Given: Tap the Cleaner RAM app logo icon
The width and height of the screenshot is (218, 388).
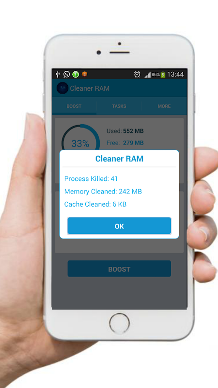Looking at the screenshot, I should [x=62, y=88].
